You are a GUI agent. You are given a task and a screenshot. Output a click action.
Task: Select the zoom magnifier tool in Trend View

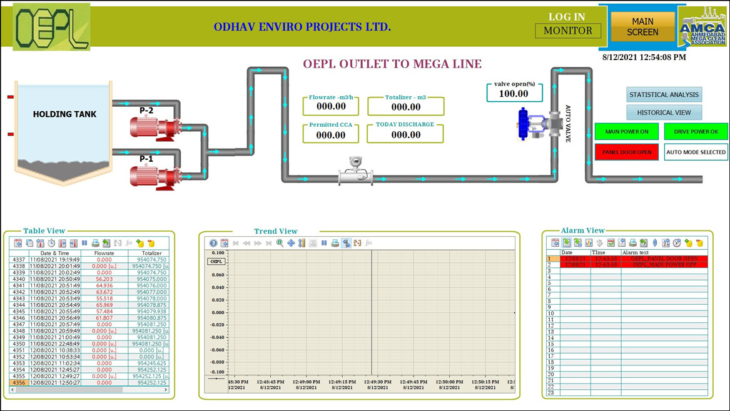pyautogui.click(x=280, y=243)
